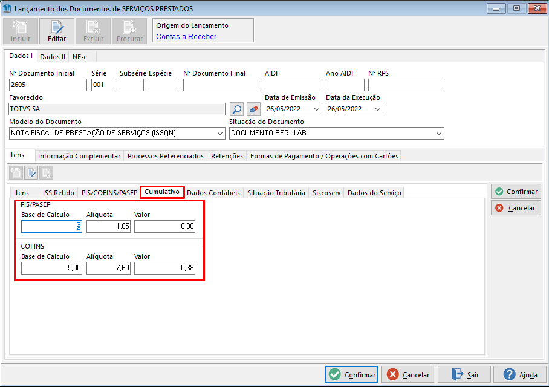
Task: Click the Procurar toolbar button
Action: (x=129, y=31)
